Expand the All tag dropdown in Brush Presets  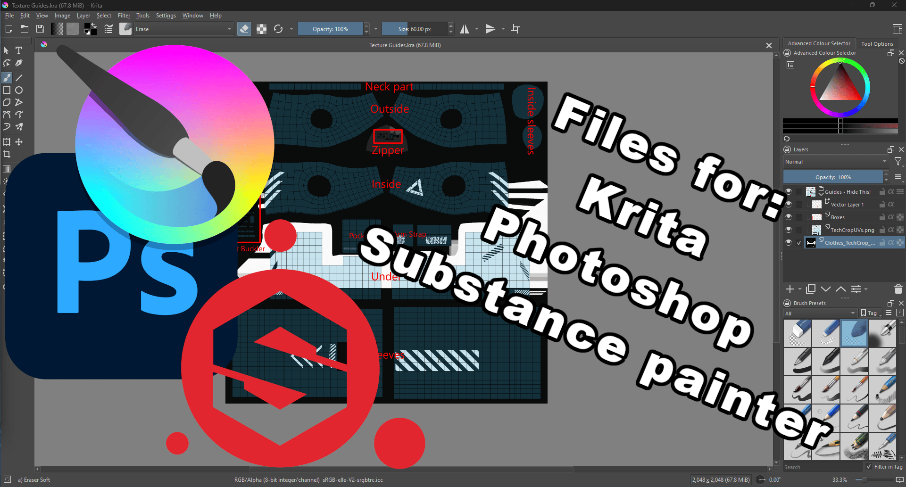click(820, 313)
